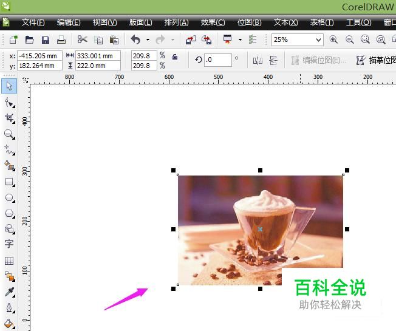Select the Text tool

click(9, 244)
